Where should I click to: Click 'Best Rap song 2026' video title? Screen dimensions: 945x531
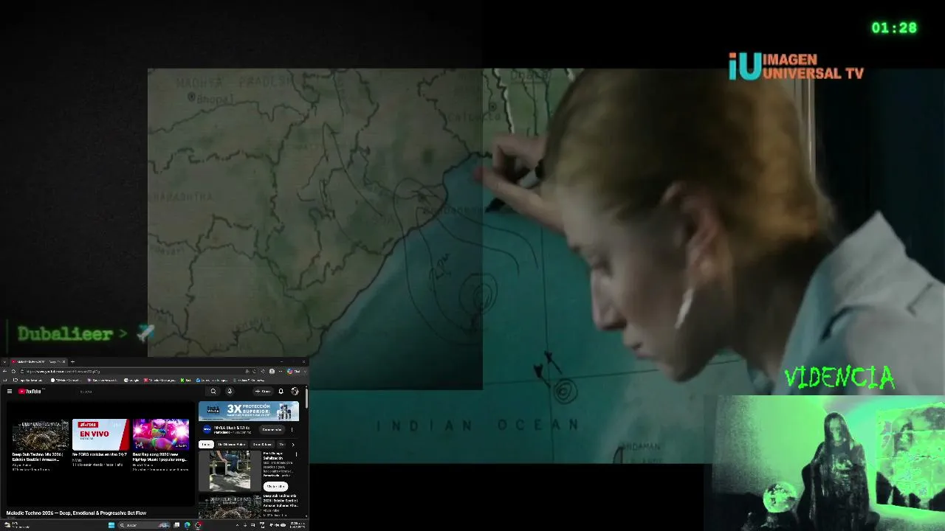pyautogui.click(x=159, y=457)
